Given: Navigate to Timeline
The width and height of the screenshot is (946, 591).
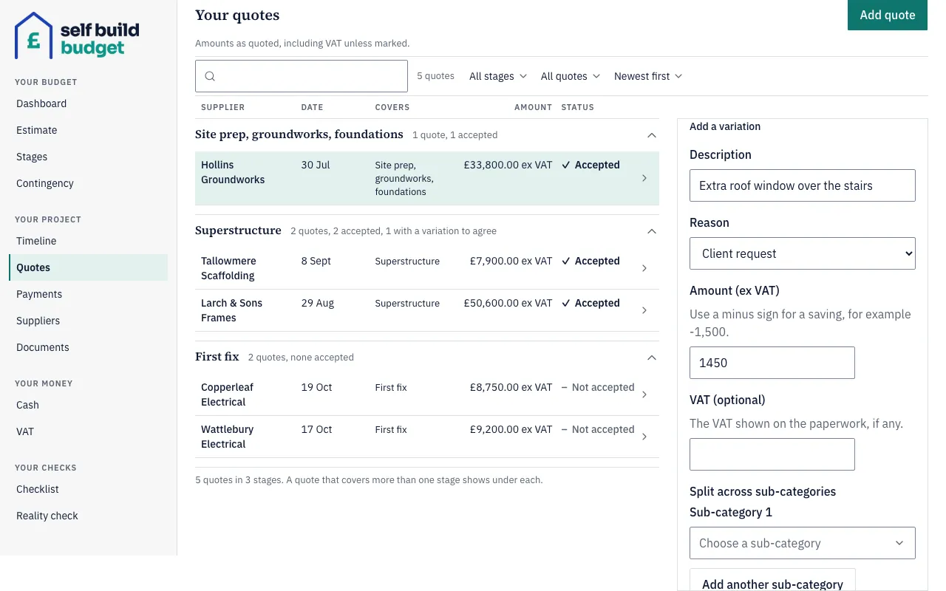Looking at the screenshot, I should pyautogui.click(x=89, y=241).
